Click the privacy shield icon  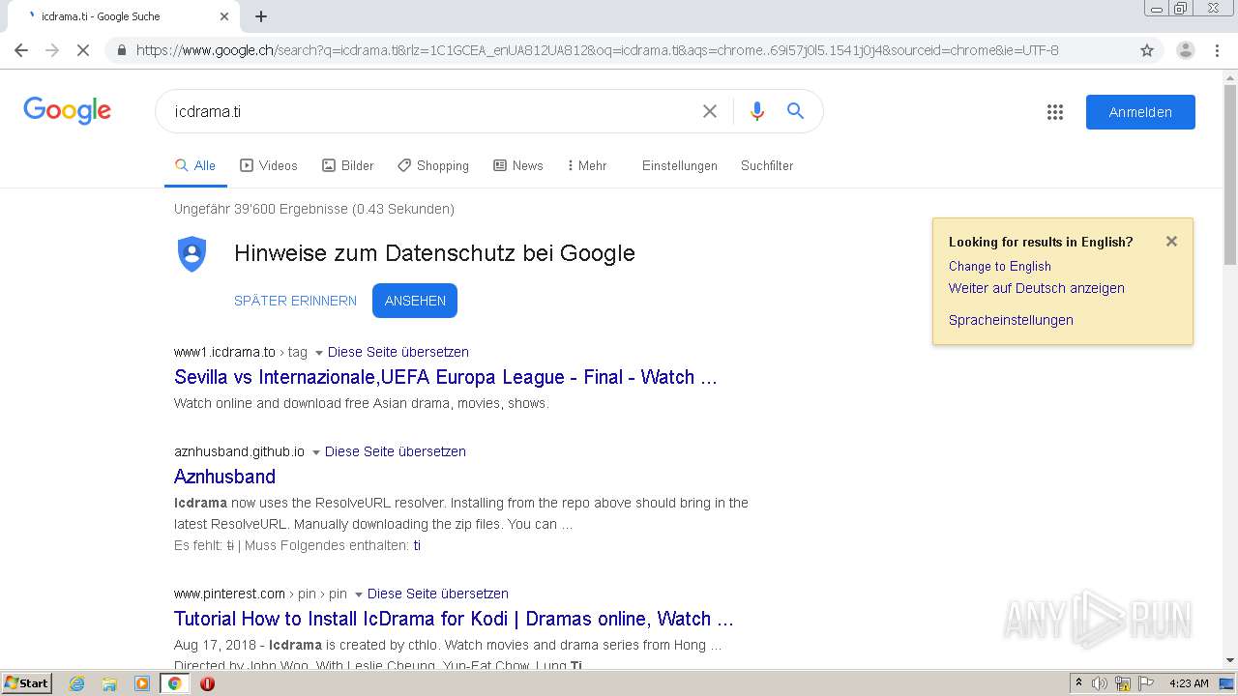[192, 253]
